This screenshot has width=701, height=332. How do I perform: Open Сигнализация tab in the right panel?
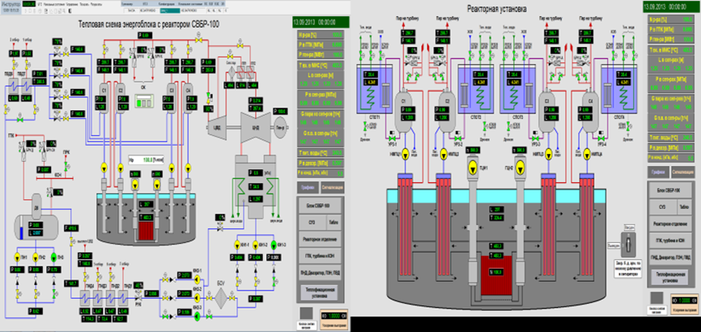(x=683, y=172)
